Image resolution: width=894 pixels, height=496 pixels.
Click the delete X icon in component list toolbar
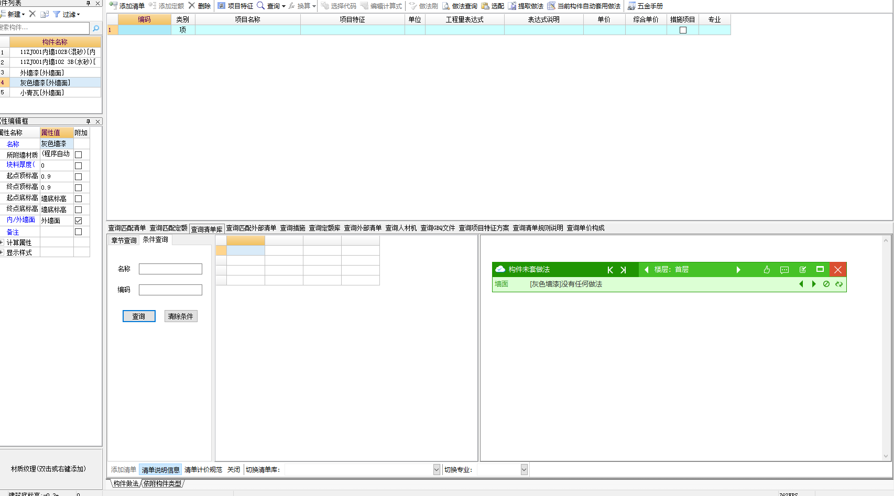pyautogui.click(x=32, y=14)
